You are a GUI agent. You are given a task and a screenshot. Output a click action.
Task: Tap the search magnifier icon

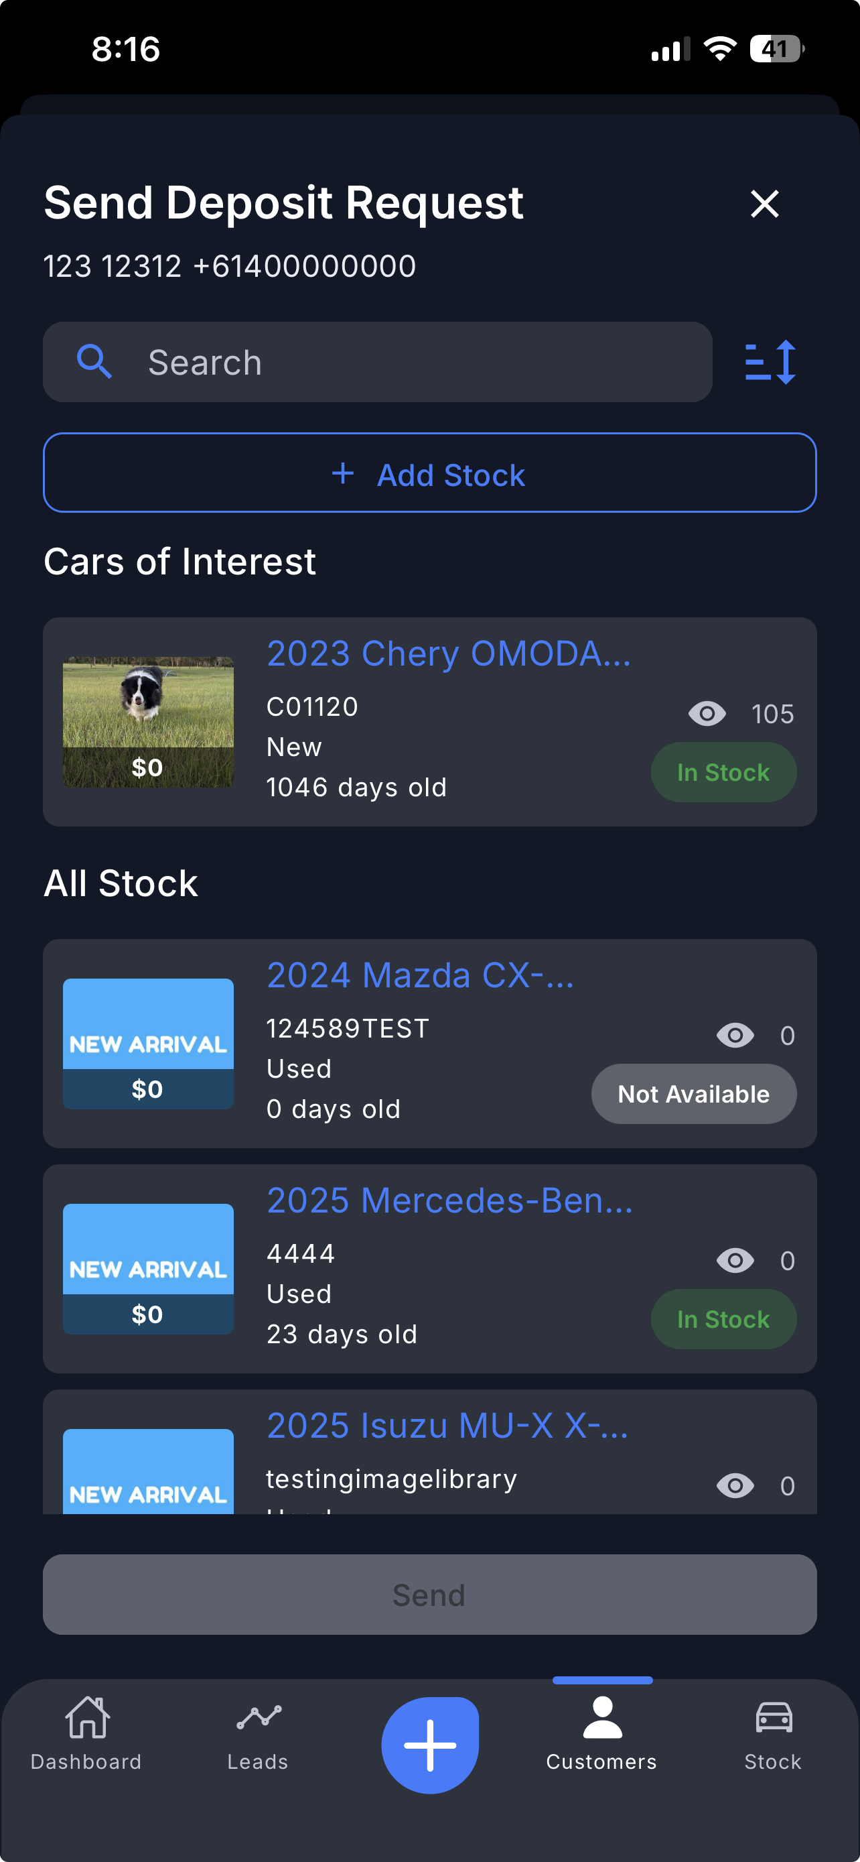pyautogui.click(x=94, y=361)
